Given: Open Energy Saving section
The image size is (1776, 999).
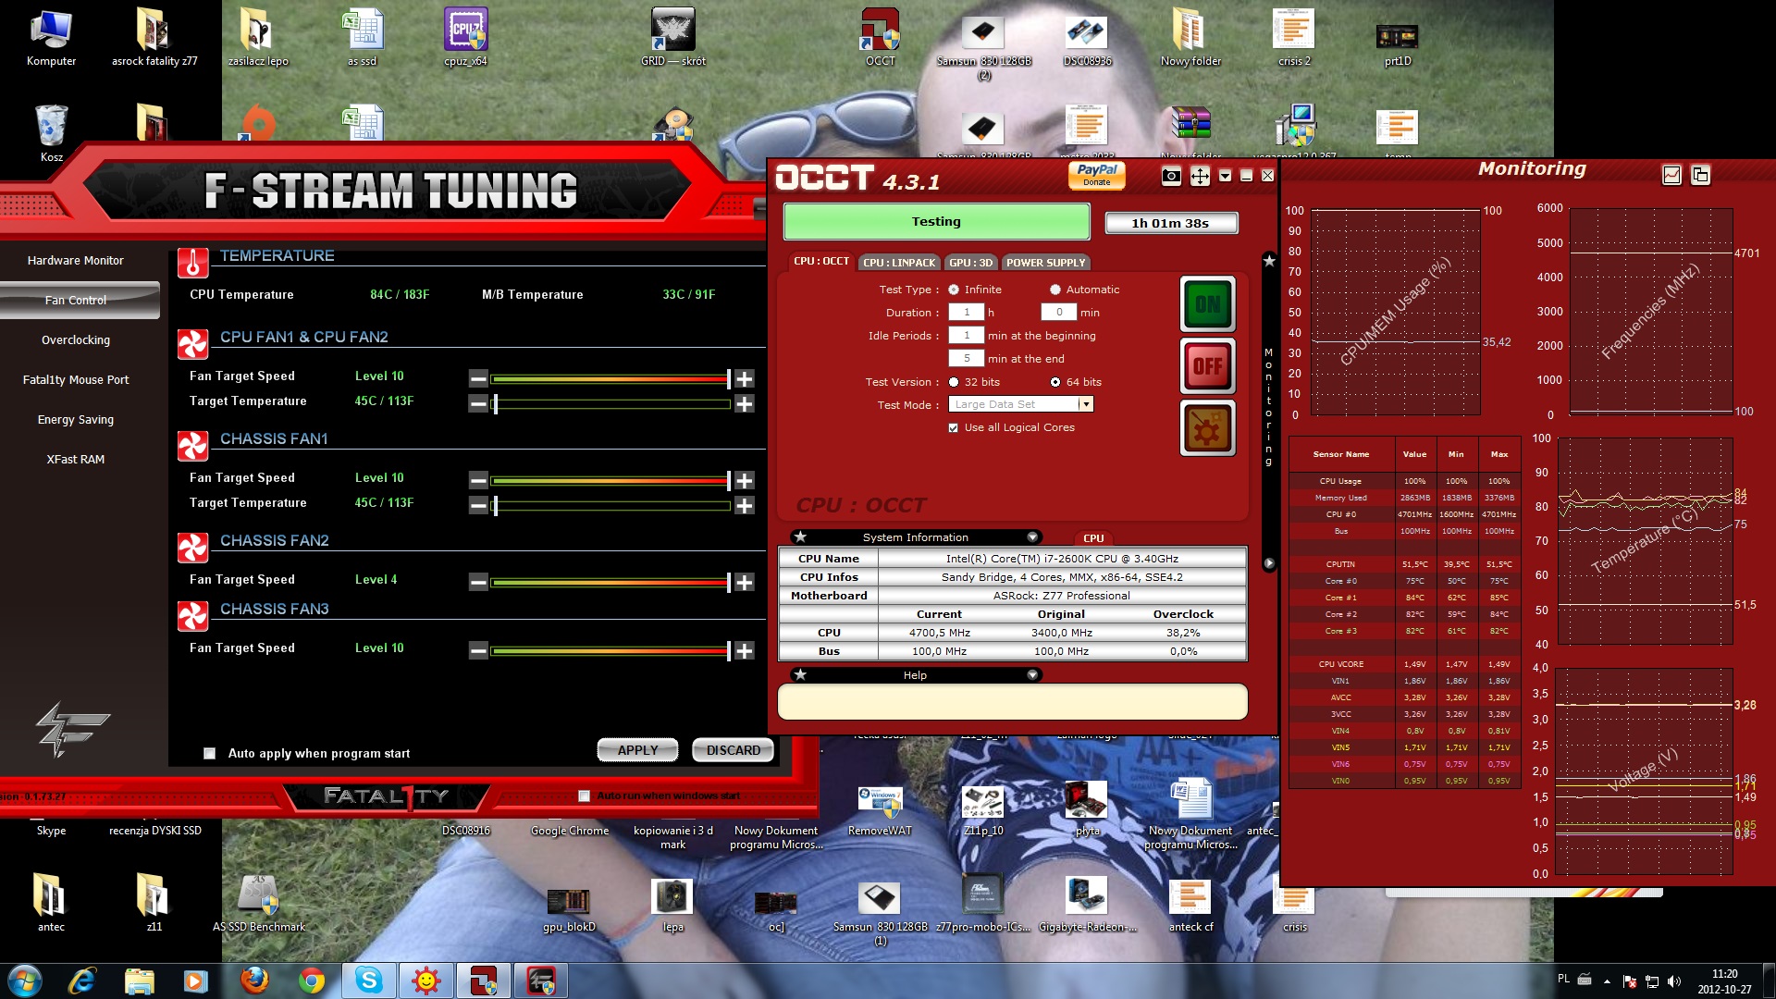Looking at the screenshot, I should pos(76,420).
